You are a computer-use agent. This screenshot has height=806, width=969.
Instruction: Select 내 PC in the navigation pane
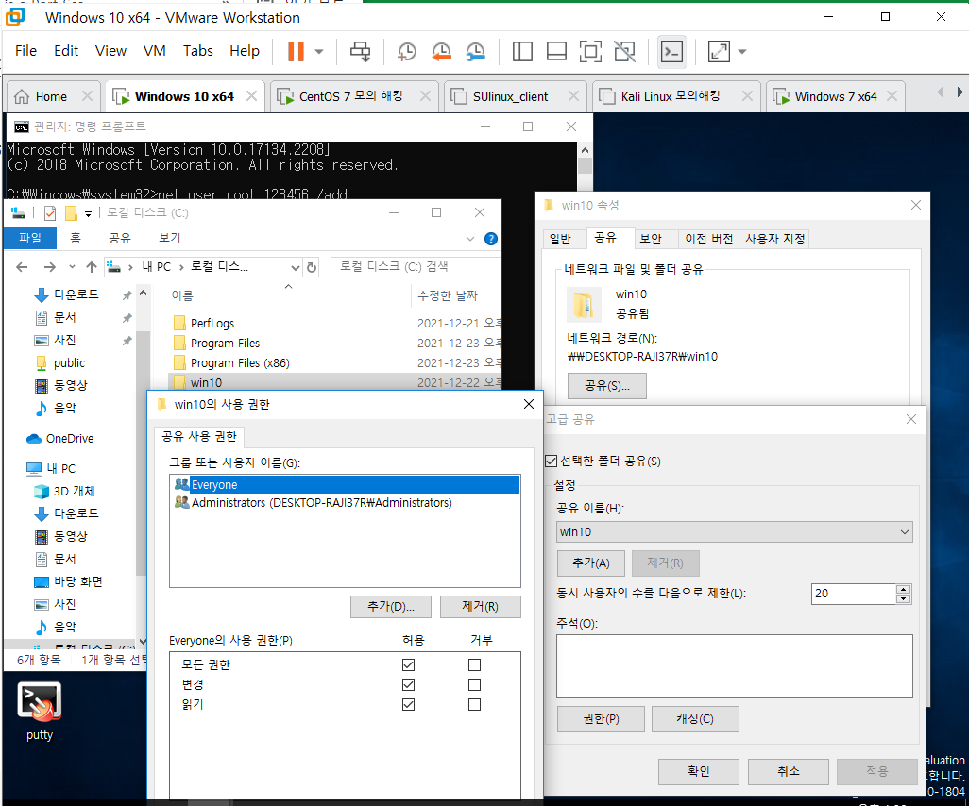[51, 468]
